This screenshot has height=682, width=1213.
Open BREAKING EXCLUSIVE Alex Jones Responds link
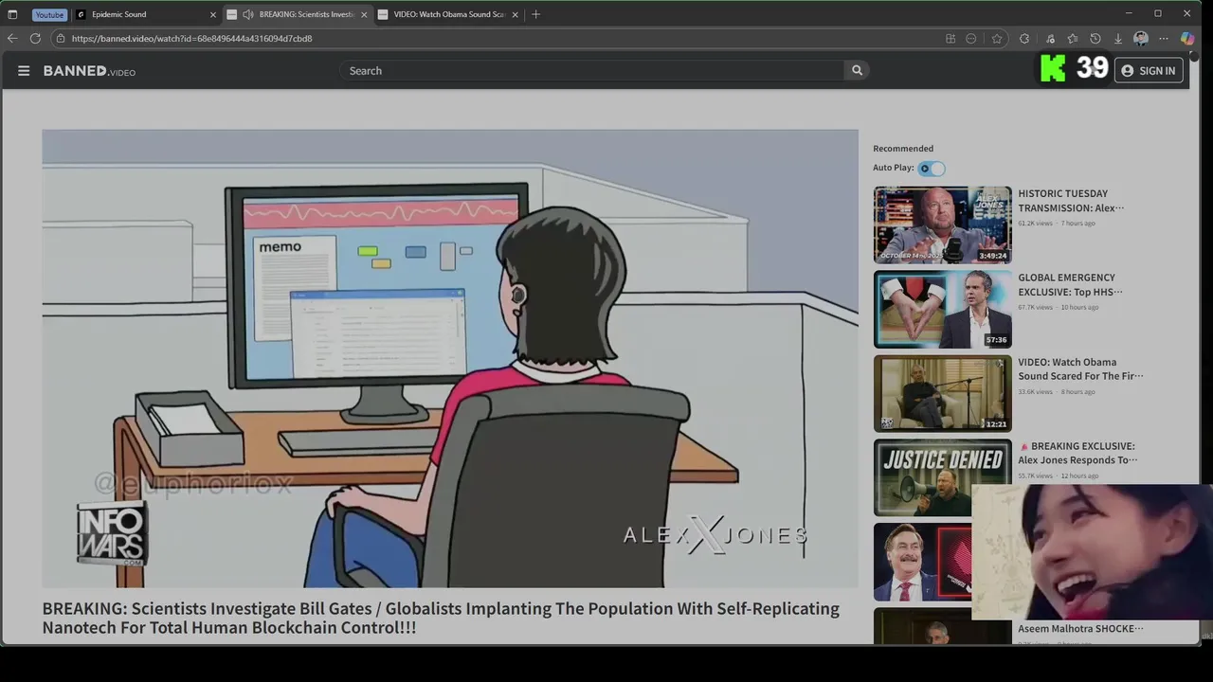click(1077, 453)
